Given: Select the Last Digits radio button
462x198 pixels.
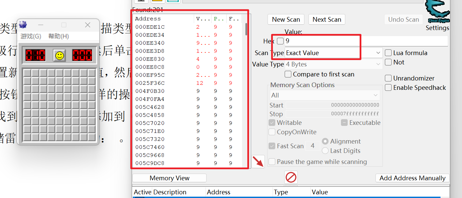Looking at the screenshot, I should point(325,151).
